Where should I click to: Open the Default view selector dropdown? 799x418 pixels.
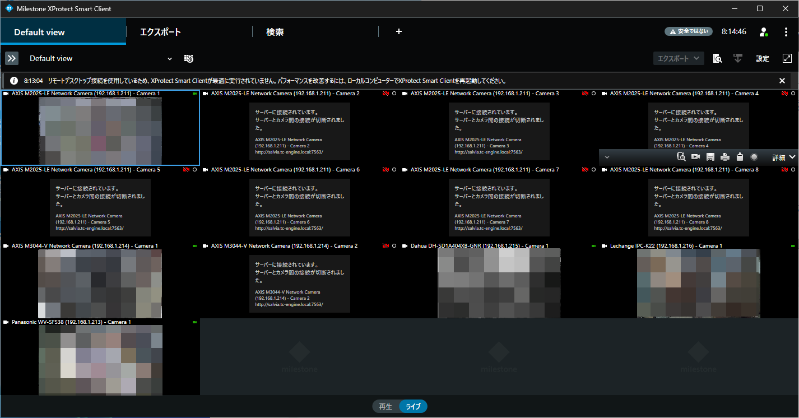(101, 58)
